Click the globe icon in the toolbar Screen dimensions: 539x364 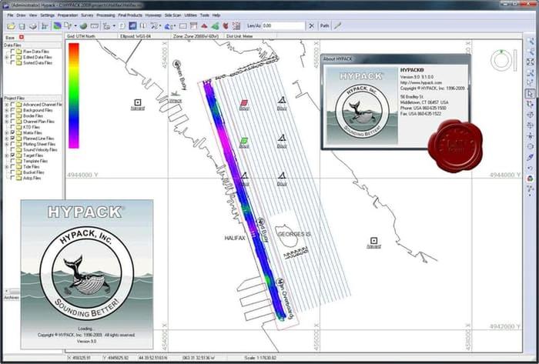pos(82,25)
